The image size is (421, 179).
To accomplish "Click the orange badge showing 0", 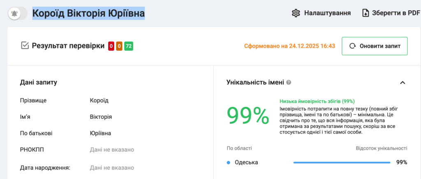I will coord(119,46).
